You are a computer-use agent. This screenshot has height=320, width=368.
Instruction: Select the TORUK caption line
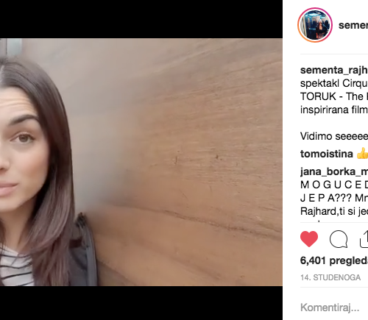pyautogui.click(x=334, y=96)
